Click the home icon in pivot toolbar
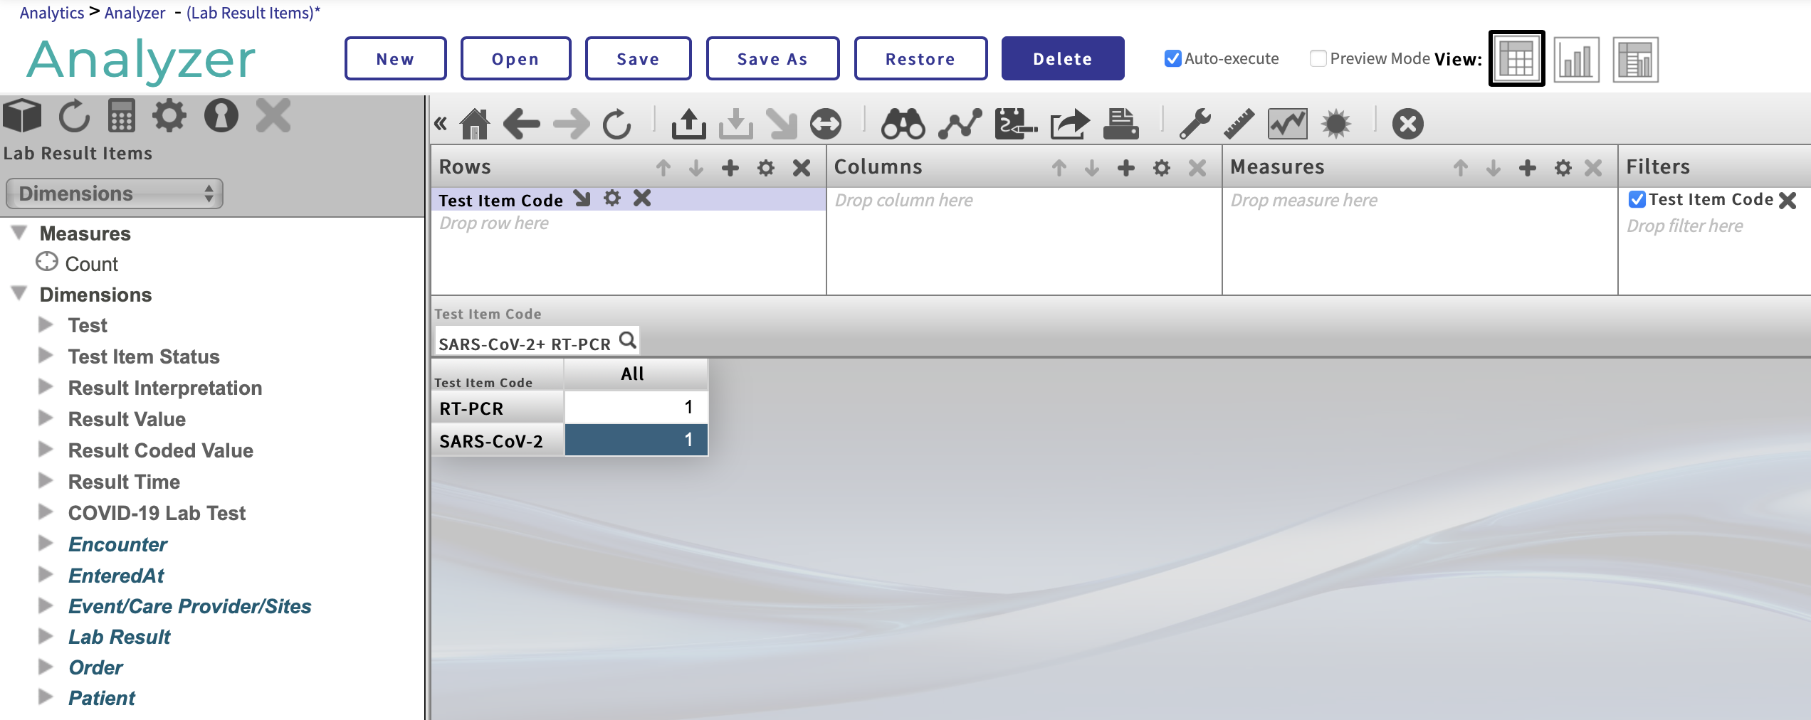This screenshot has width=1811, height=720. pyautogui.click(x=474, y=124)
